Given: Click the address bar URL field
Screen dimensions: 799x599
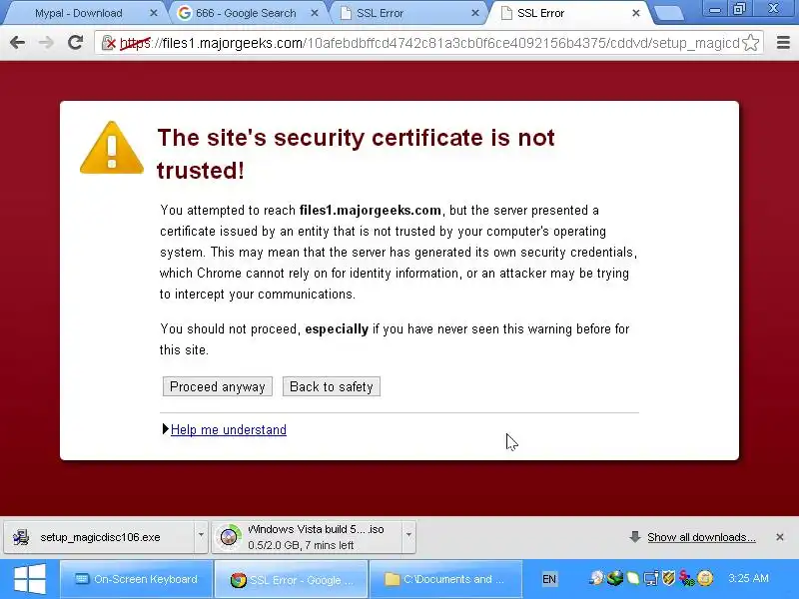Looking at the screenshot, I should click(429, 43).
